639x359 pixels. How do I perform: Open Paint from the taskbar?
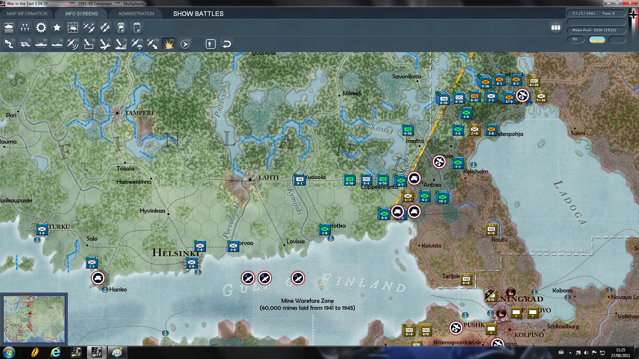tap(117, 352)
